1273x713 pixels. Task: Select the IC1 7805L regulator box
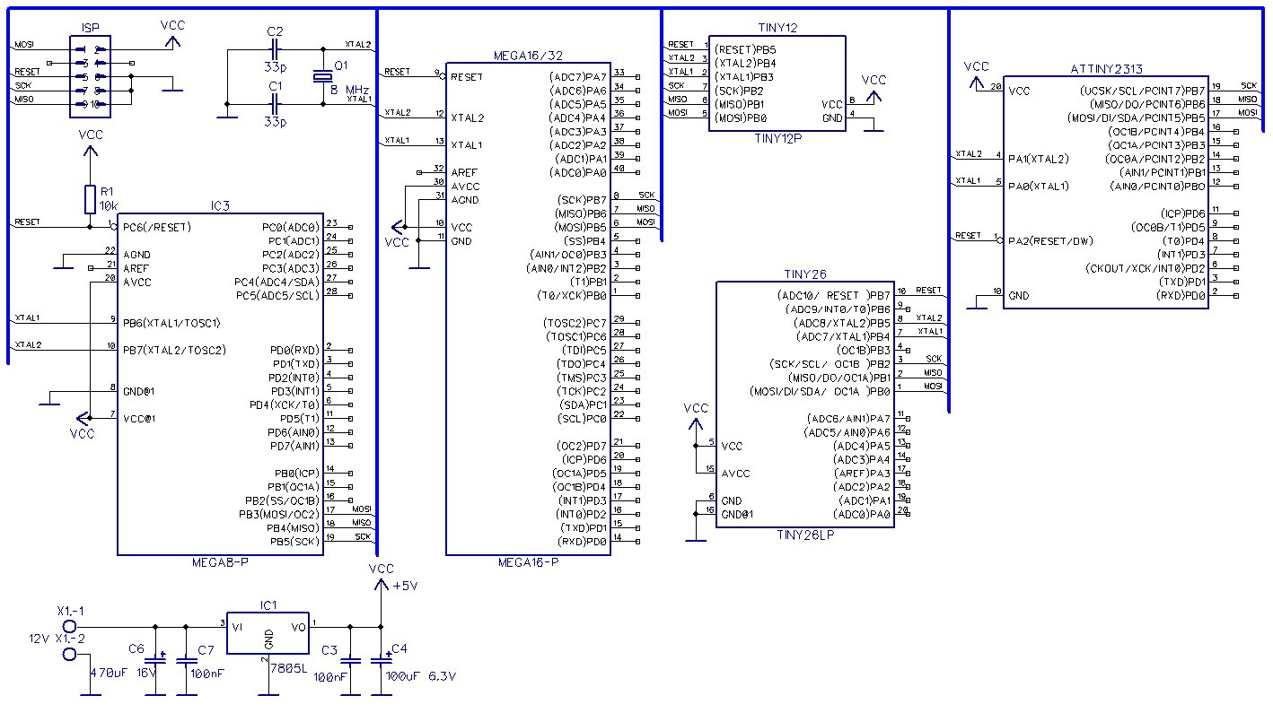tap(268, 632)
